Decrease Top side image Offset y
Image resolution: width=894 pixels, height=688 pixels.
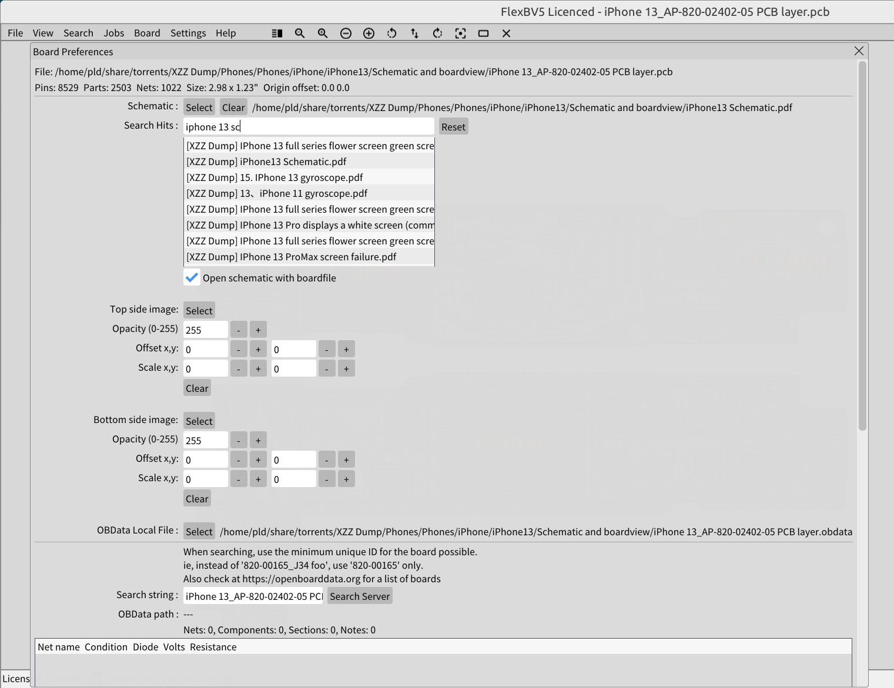pos(327,349)
